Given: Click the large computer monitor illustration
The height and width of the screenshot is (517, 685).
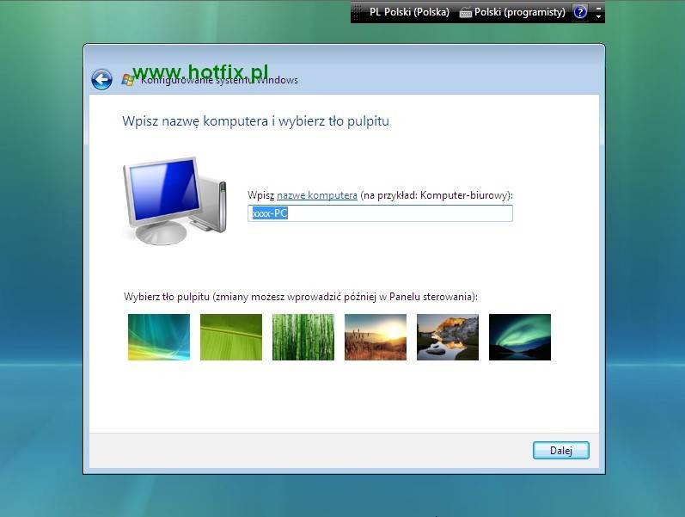Looking at the screenshot, I should 173,200.
